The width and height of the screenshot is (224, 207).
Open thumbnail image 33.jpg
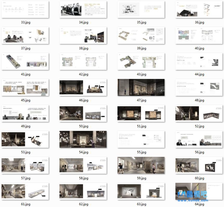[x=25, y=10]
